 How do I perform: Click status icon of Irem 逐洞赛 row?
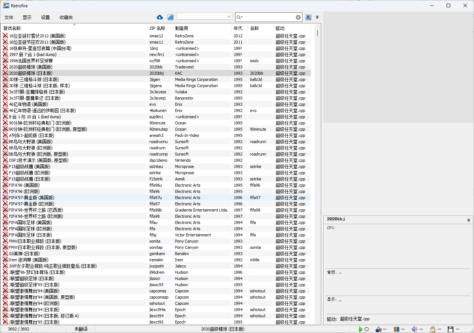pyautogui.click(x=5, y=260)
